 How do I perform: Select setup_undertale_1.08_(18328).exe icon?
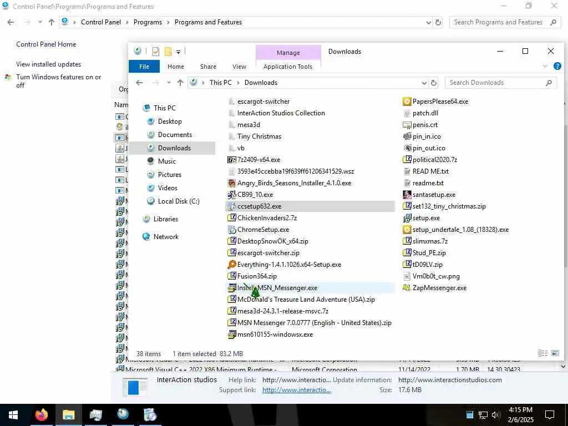pos(407,229)
